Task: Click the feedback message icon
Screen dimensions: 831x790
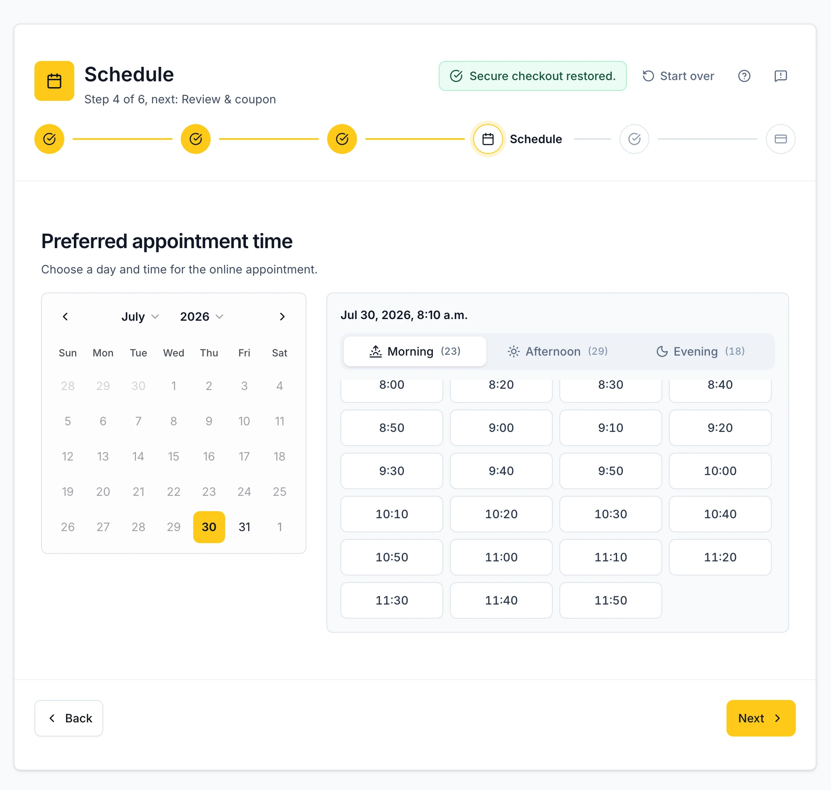Action: pyautogui.click(x=780, y=76)
